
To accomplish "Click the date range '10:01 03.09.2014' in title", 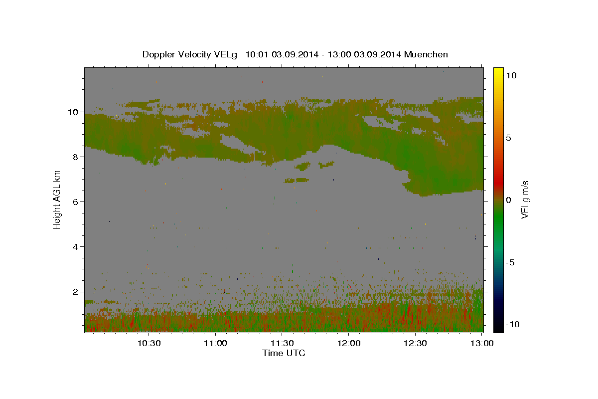I will [281, 54].
